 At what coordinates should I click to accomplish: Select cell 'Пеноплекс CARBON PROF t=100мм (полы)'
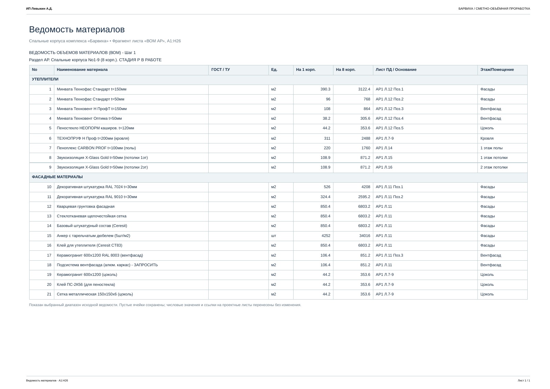pos(131,148)
